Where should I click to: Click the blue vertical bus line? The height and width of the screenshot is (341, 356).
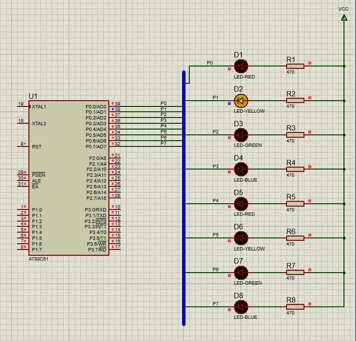coord(184,198)
